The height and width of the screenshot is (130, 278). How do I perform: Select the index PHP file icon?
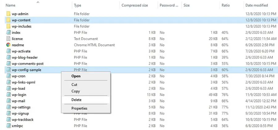click(8, 33)
